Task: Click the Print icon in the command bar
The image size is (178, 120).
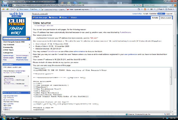Action: [151, 9]
